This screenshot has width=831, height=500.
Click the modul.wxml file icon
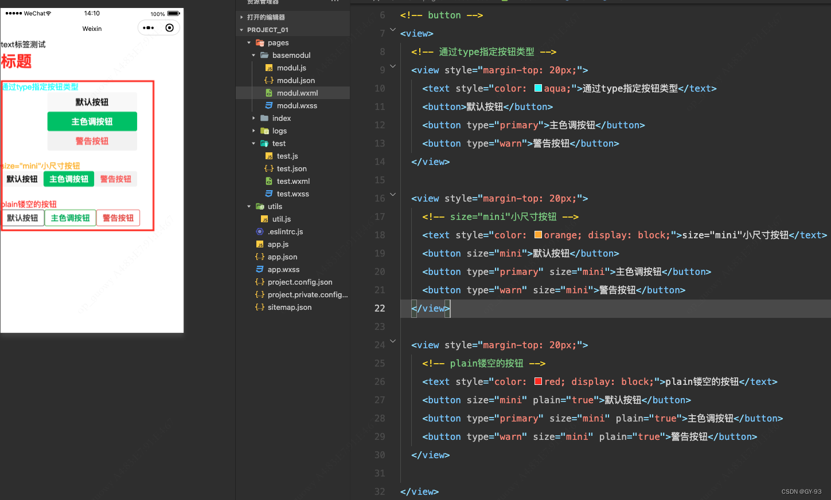269,93
